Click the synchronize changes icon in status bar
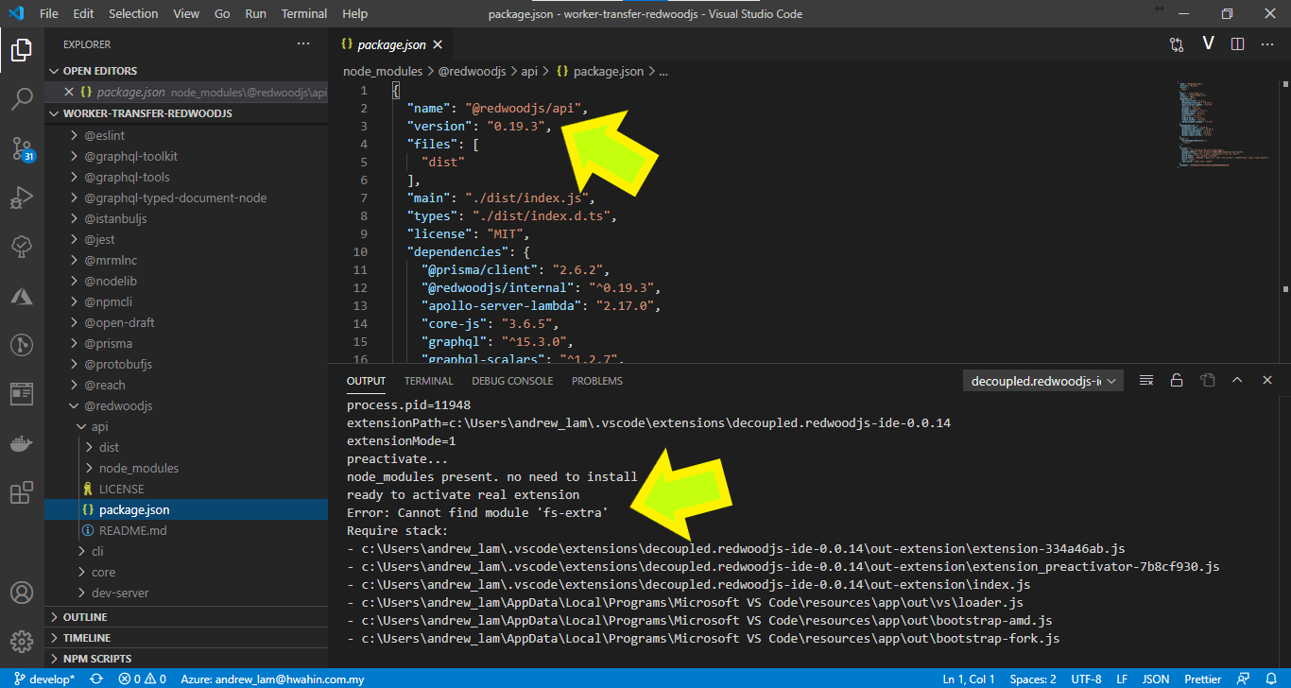 [95, 679]
